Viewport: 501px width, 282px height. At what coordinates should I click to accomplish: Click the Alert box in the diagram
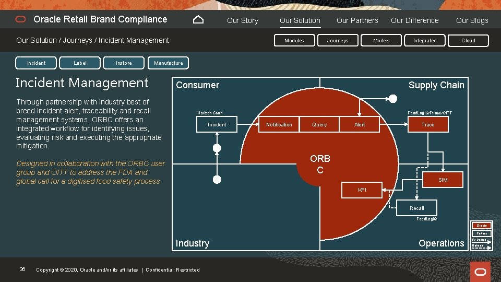point(360,124)
